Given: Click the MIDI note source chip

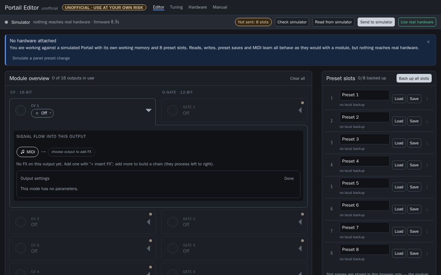Looking at the screenshot, I should pyautogui.click(x=28, y=152).
